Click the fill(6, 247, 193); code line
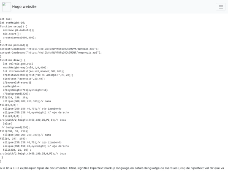The image size is (228, 171). point(14,139)
